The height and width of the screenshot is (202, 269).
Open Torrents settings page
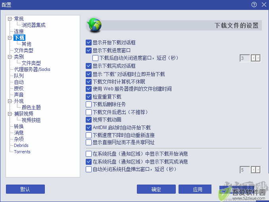[x=22, y=152]
